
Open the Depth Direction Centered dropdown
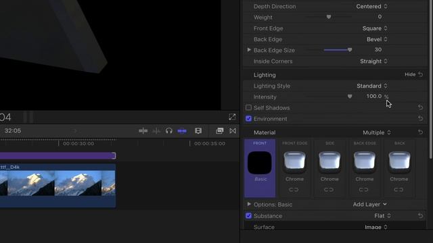point(371,6)
